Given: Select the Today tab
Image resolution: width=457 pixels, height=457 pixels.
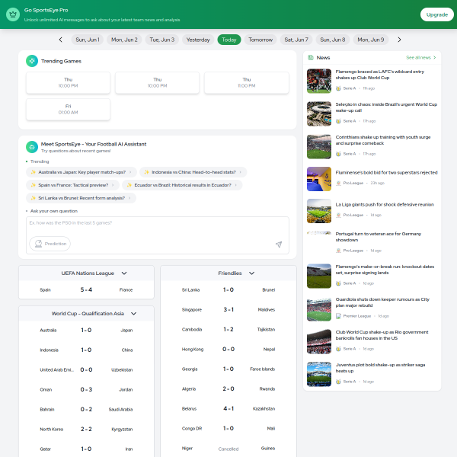Looking at the screenshot, I should tap(229, 40).
